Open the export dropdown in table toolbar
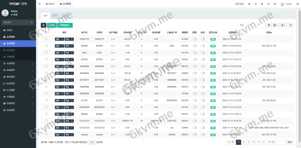This screenshot has width=301, height=148. 283,26
